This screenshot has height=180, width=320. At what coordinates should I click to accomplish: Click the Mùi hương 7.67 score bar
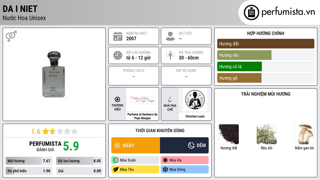pos(29,161)
